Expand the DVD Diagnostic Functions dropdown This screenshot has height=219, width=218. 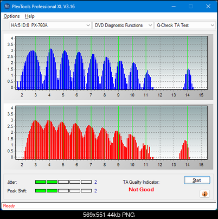click(x=123, y=25)
